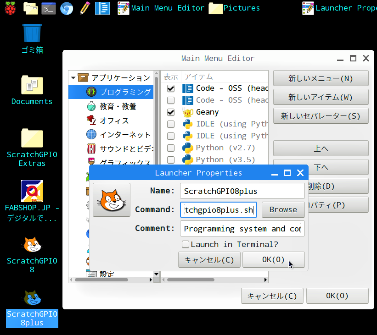Image resolution: width=377 pixels, height=335 pixels.
Task: Collapse the アプリケーション tree node
Action: pyautogui.click(x=73, y=78)
